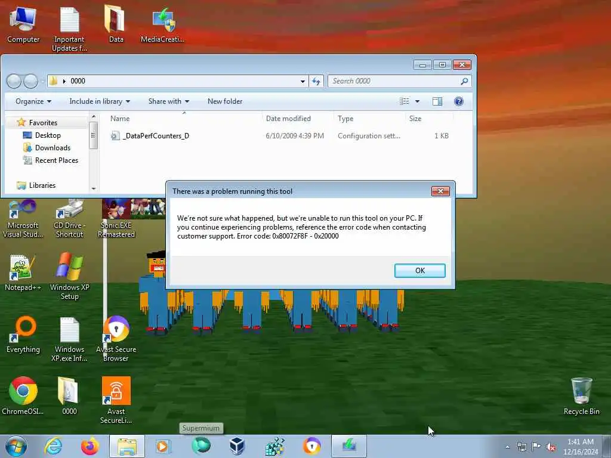This screenshot has height=458, width=611.
Task: Select the Recycle Bin icon
Action: point(581,397)
